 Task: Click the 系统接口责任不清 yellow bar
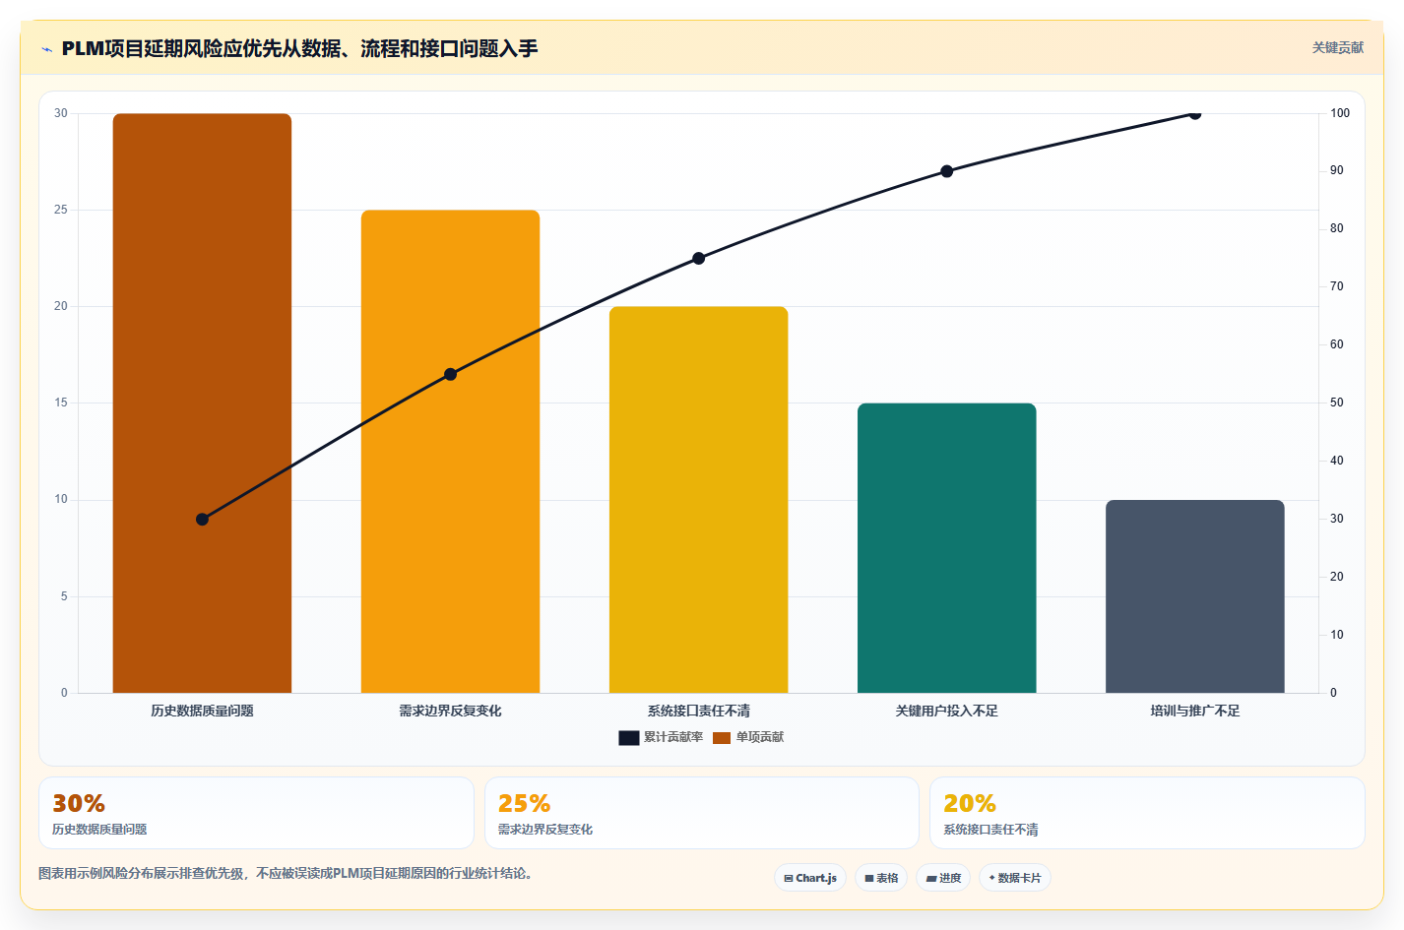(699, 500)
